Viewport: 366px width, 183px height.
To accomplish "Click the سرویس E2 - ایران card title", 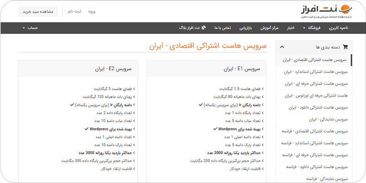I will 113,69.
